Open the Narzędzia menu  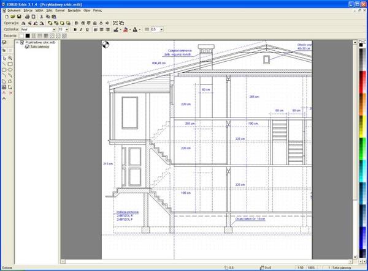coord(75,10)
